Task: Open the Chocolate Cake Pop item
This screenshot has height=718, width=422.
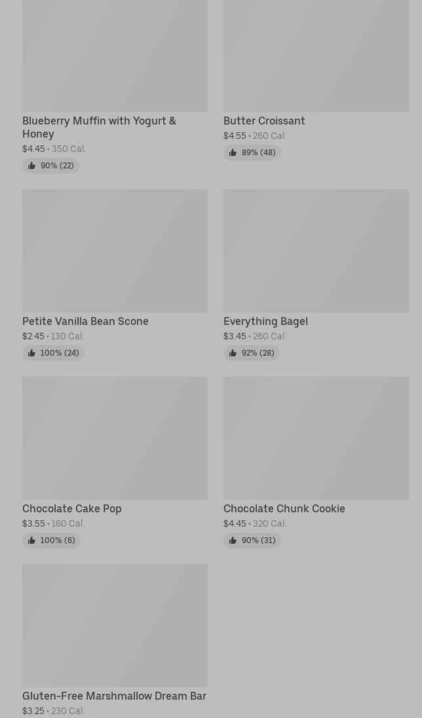Action: [x=72, y=508]
